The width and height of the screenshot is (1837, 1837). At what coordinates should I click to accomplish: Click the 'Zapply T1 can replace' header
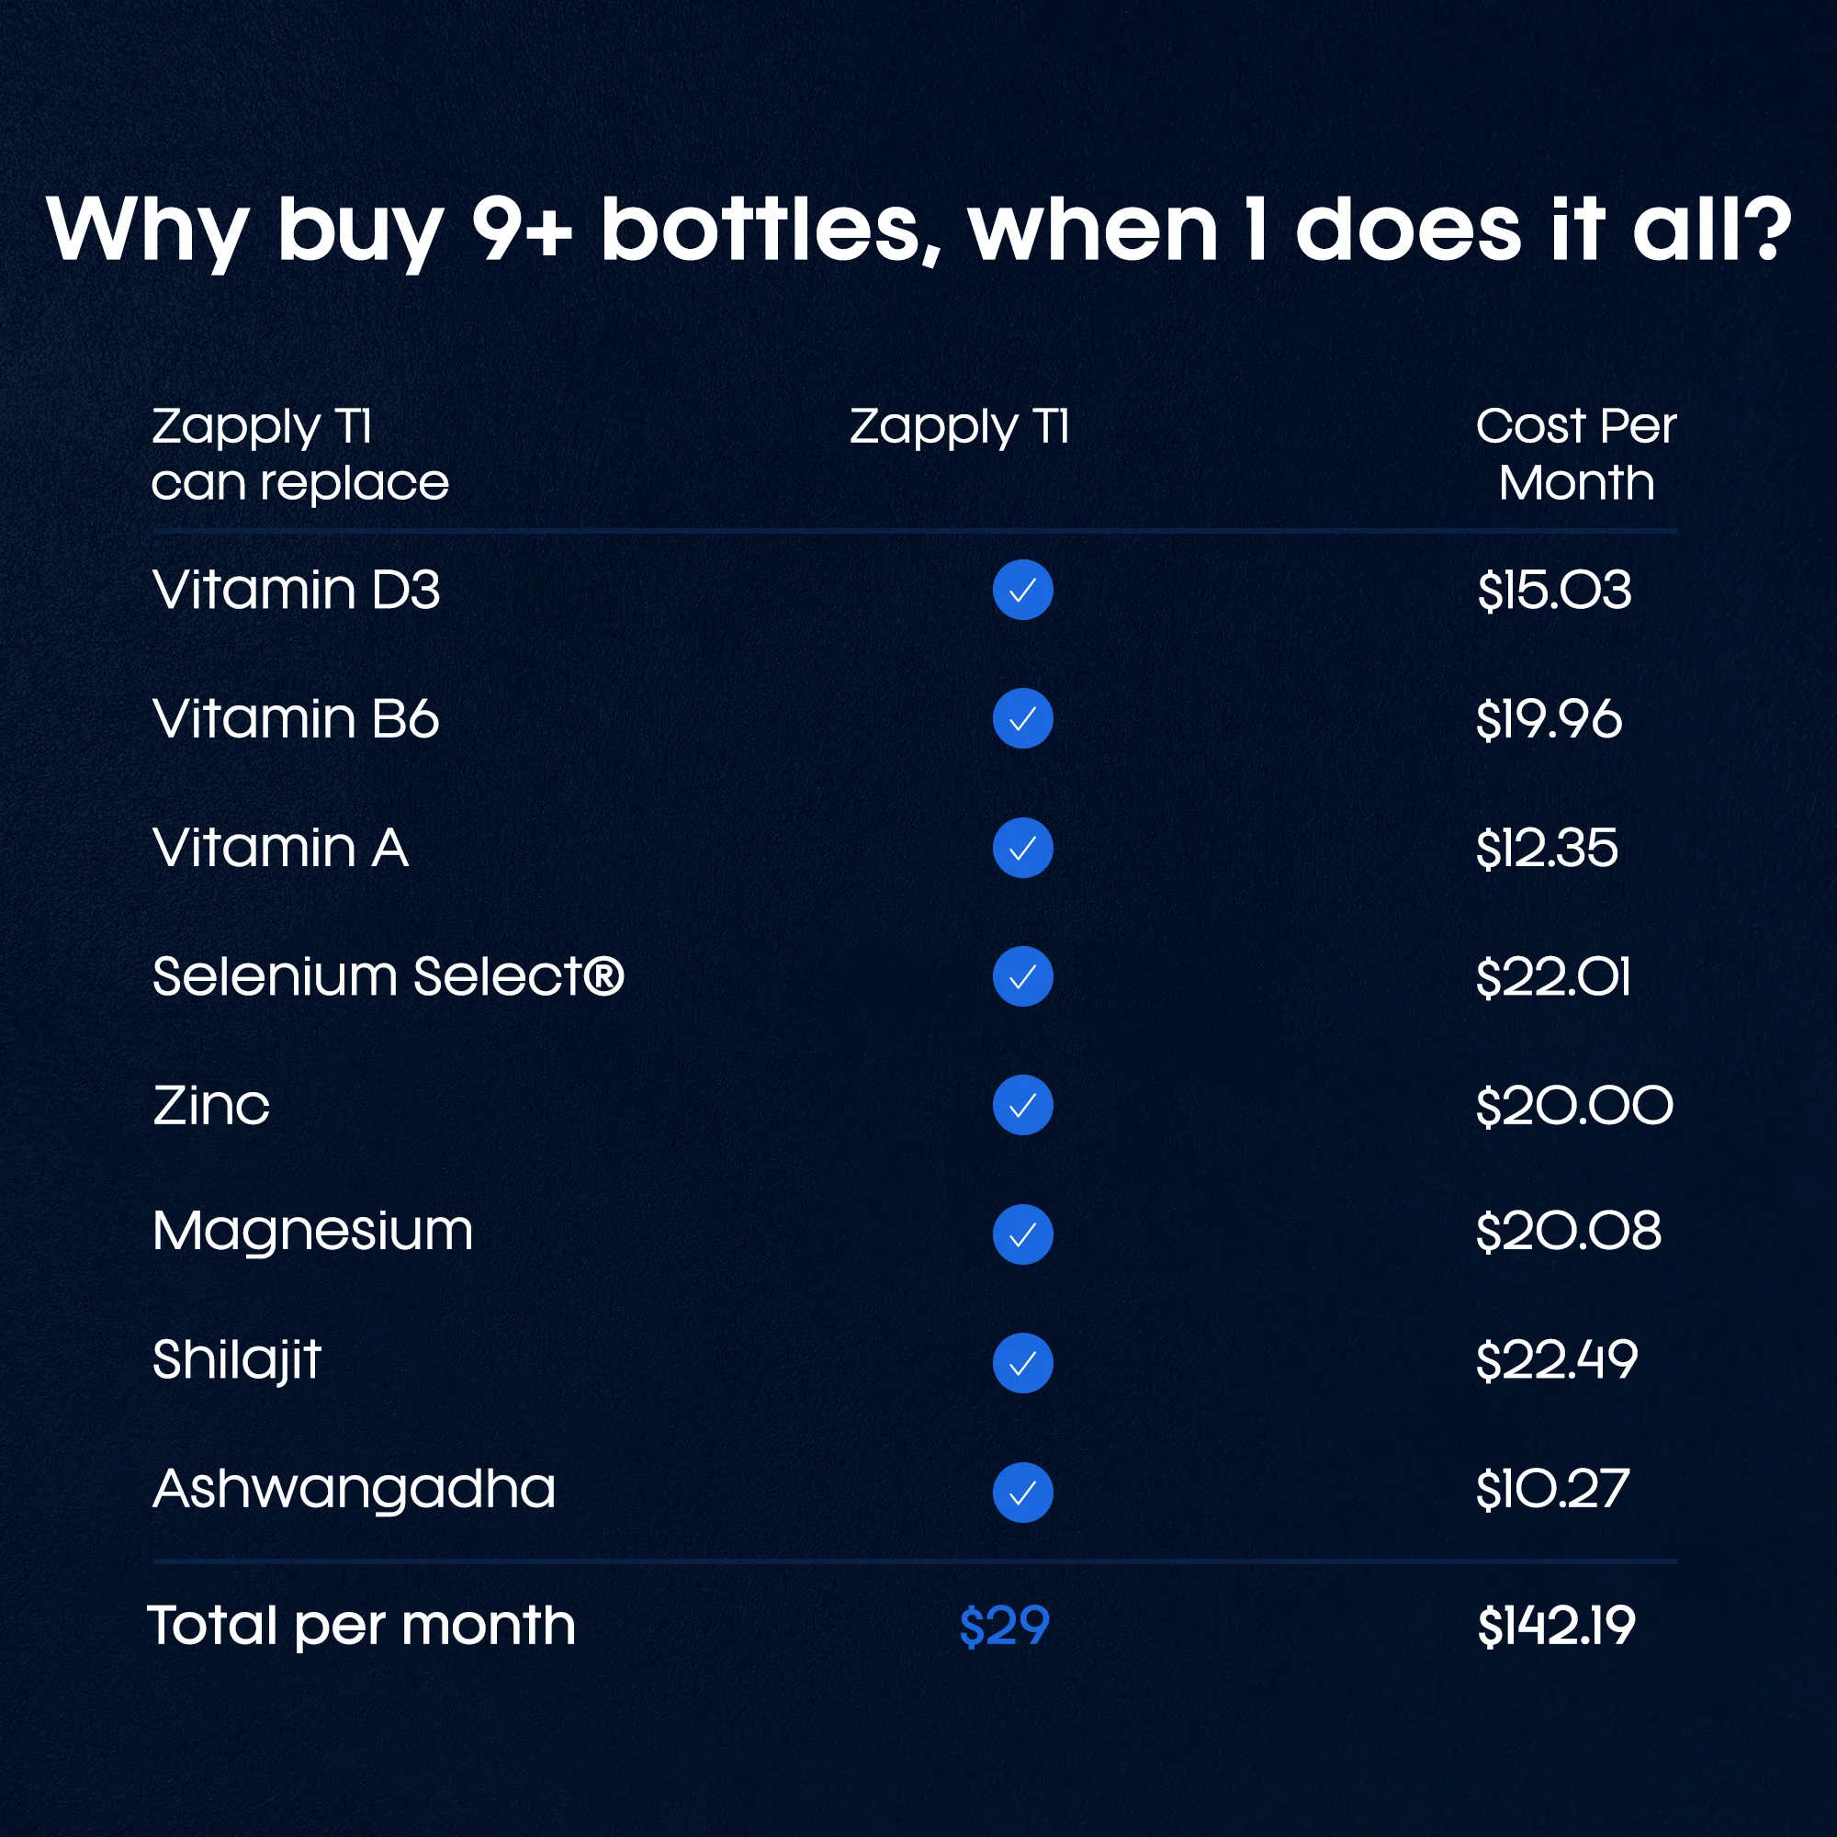tap(299, 455)
